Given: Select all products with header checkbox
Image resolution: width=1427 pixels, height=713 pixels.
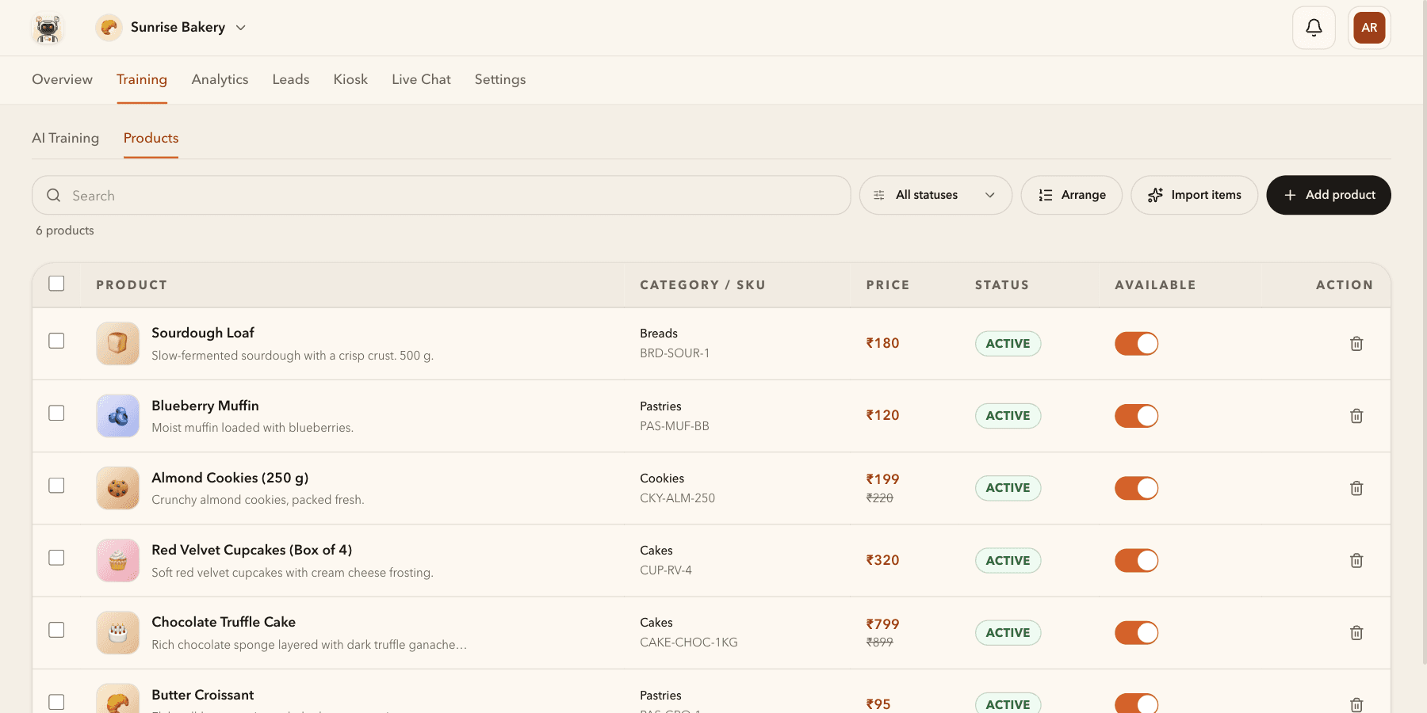Looking at the screenshot, I should point(56,284).
